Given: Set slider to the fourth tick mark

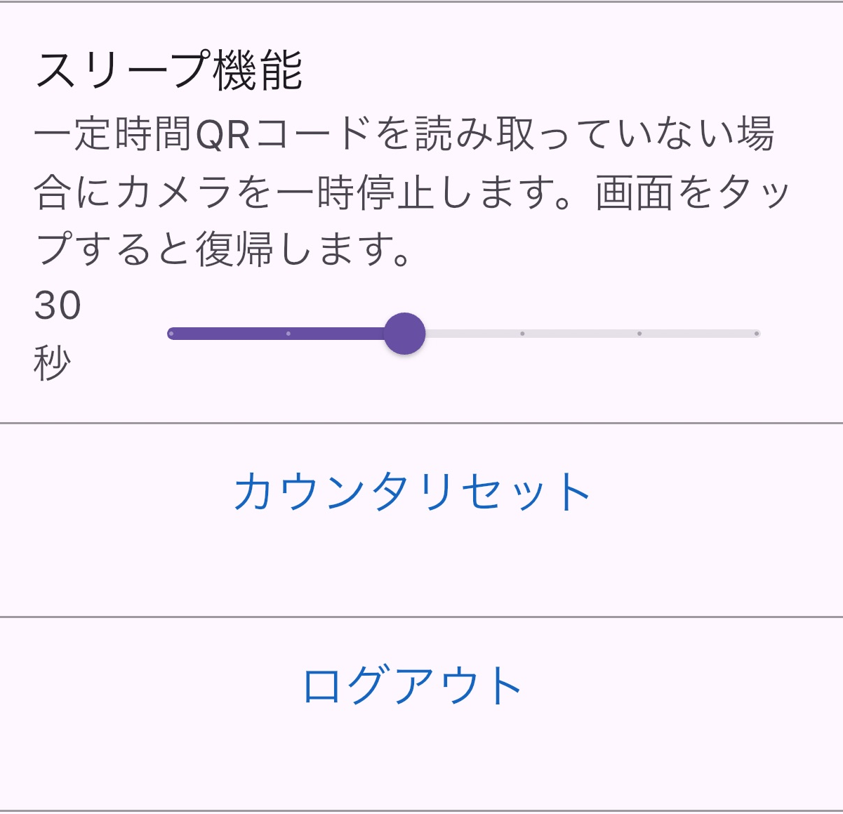Looking at the screenshot, I should click(522, 334).
